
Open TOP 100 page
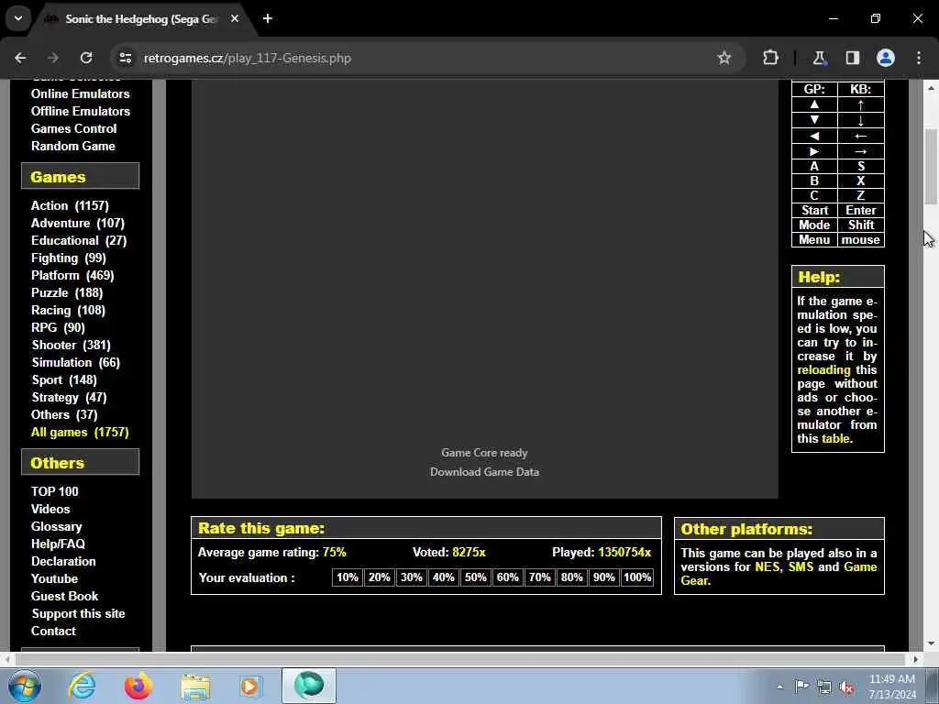(x=54, y=491)
